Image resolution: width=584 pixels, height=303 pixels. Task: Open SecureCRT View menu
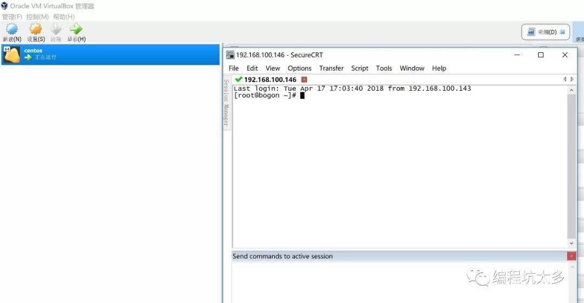tap(273, 69)
